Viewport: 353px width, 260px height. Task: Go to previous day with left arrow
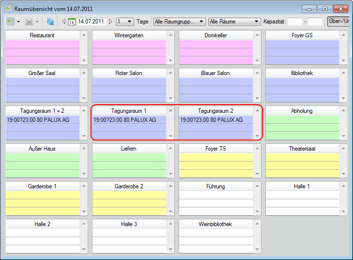(x=64, y=22)
